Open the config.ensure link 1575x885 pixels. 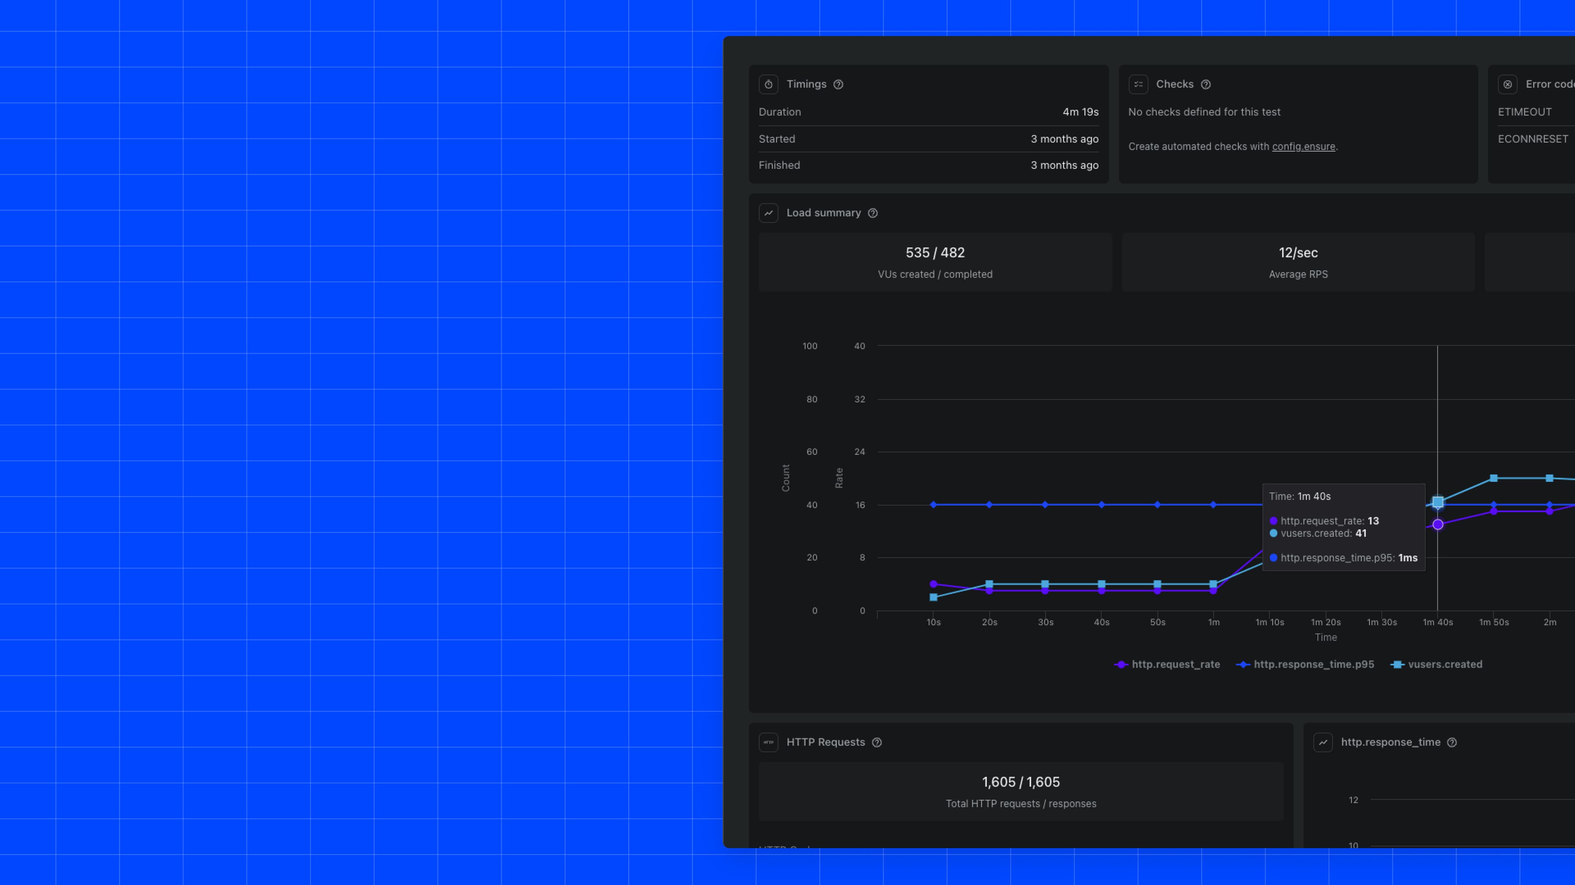[x=1303, y=147]
